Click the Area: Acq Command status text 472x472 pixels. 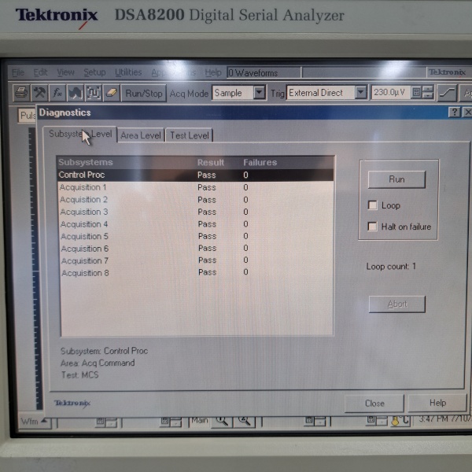pos(98,363)
